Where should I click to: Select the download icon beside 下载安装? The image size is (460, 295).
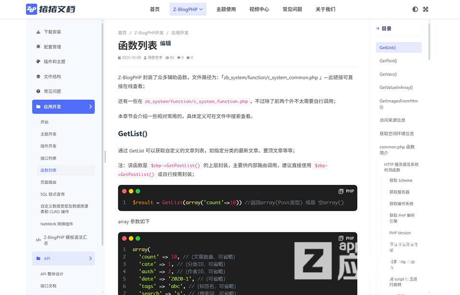38,32
